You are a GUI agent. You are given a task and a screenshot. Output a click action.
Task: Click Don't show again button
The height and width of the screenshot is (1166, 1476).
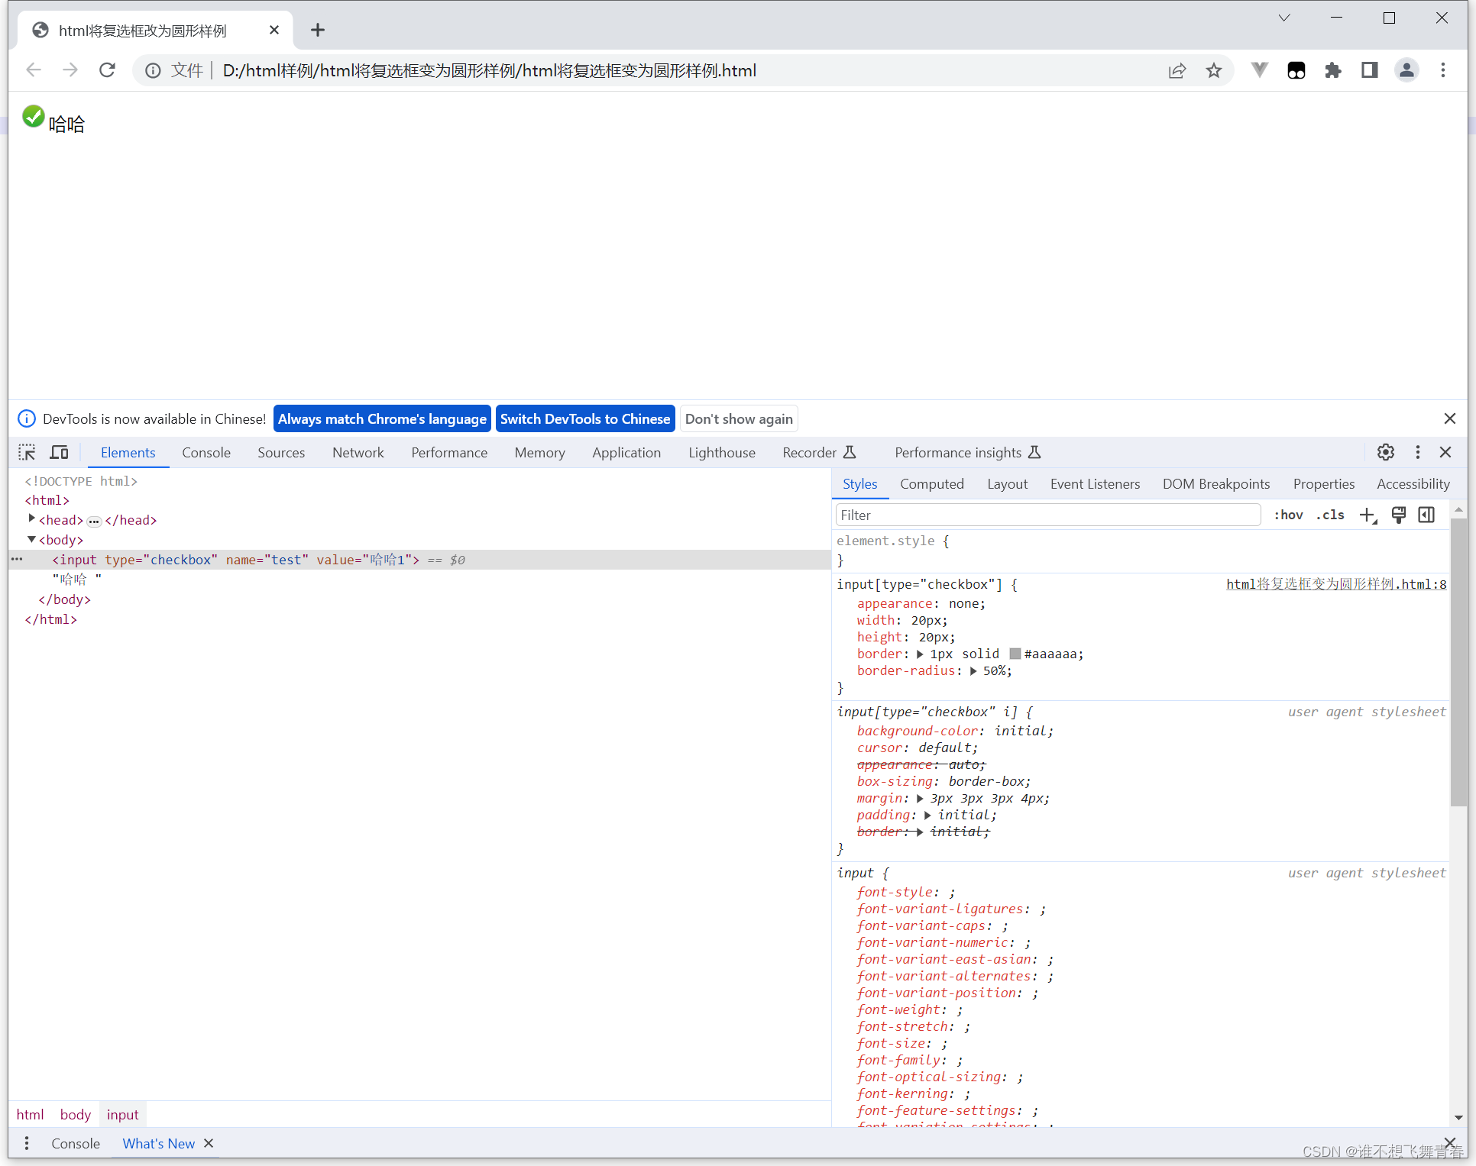coord(739,418)
